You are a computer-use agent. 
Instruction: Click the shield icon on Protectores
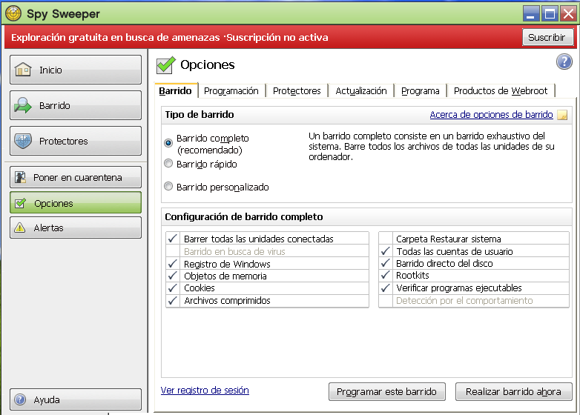(23, 141)
